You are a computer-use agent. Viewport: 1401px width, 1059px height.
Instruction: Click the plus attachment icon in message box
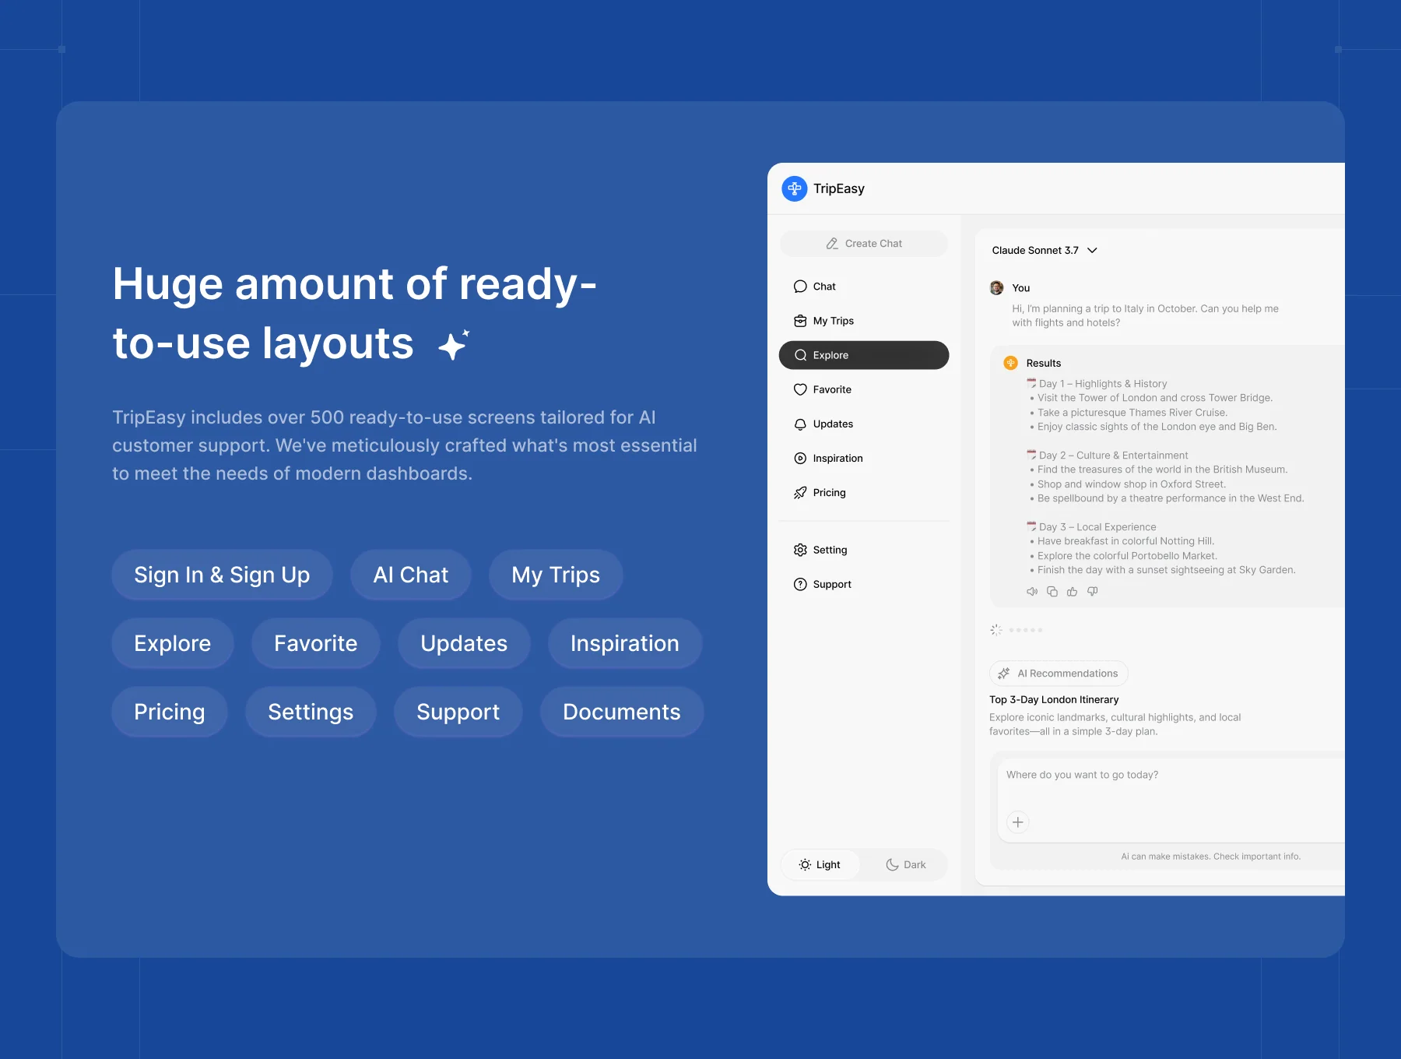point(1017,822)
